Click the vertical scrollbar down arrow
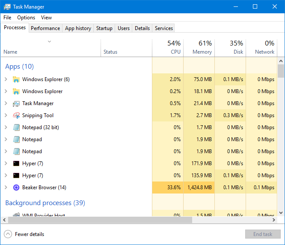Screen dimensions: 285x245 (281, 213)
